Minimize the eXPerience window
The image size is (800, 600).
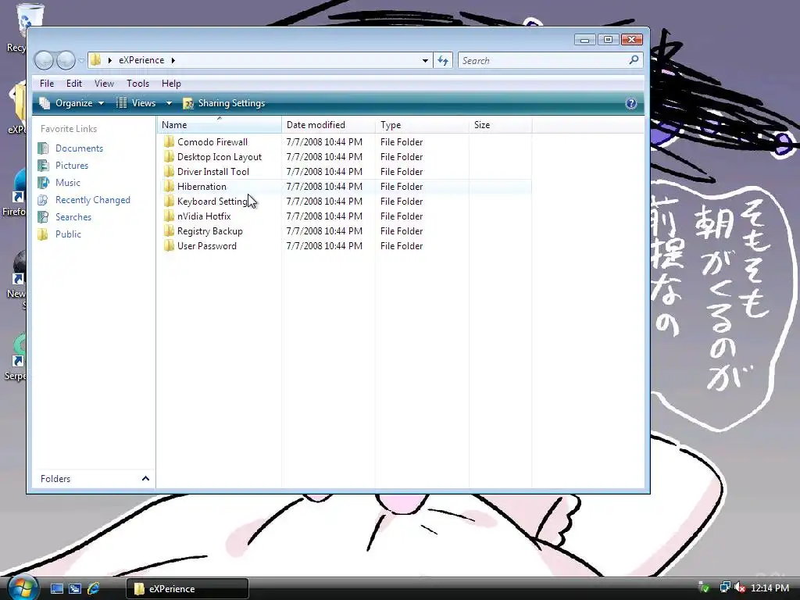point(584,39)
